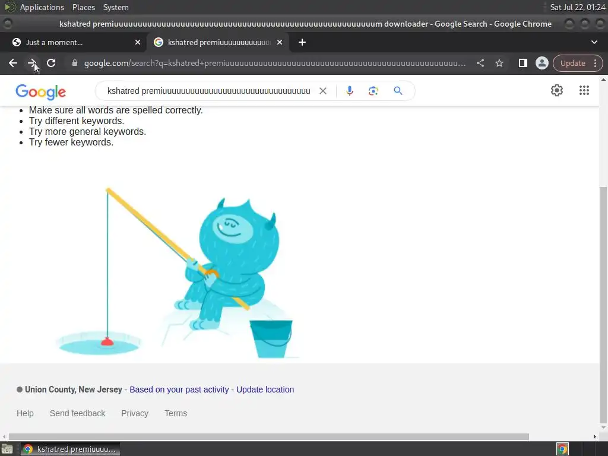Open Chrome's three-dot menu

(595, 63)
